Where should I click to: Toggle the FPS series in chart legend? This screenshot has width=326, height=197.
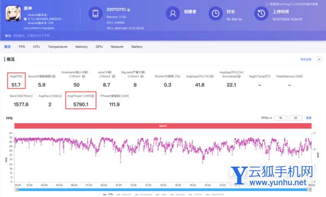pos(108,194)
